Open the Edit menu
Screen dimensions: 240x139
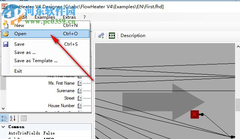coord(23,17)
